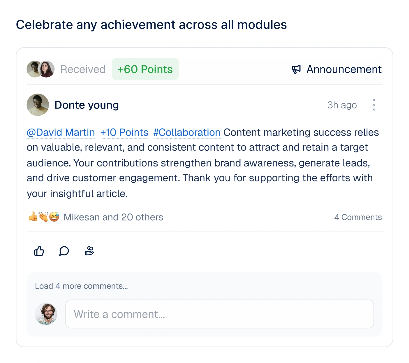409x363 pixels.
Task: Click the megaphone Announcement icon
Action: 296,69
